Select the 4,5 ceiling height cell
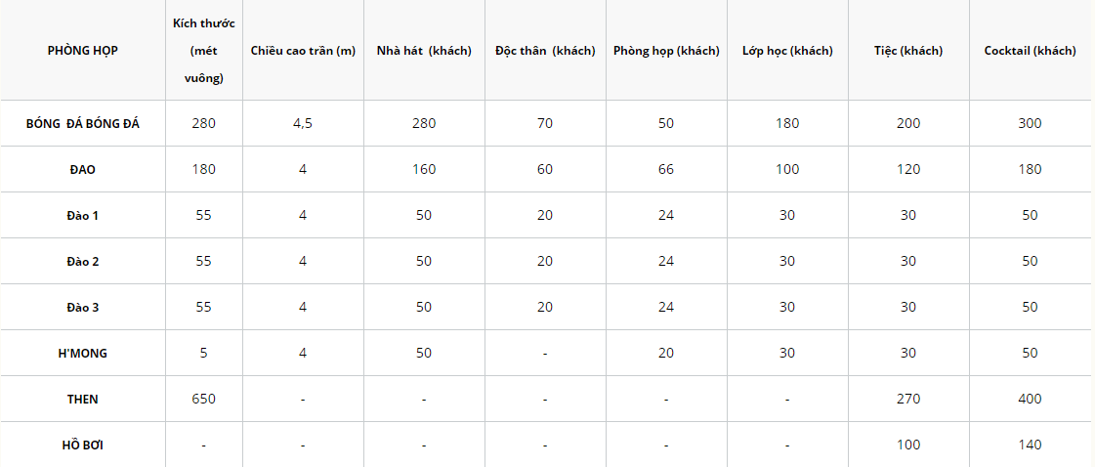This screenshot has height=467, width=1095. click(x=303, y=123)
